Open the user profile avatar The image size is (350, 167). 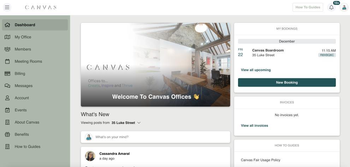(x=344, y=7)
